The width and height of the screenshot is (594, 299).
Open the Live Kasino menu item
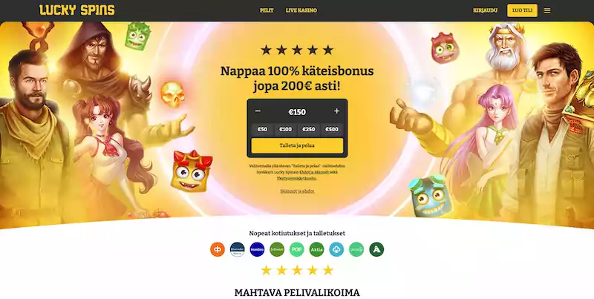301,10
